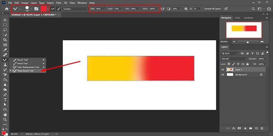Open the Flow percentage dropdown arrow
This screenshot has height=136, width=273.
[158, 9]
